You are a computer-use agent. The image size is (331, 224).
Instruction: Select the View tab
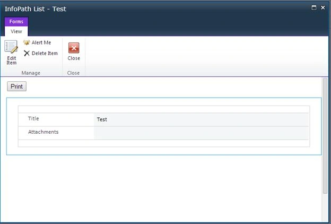tap(16, 31)
